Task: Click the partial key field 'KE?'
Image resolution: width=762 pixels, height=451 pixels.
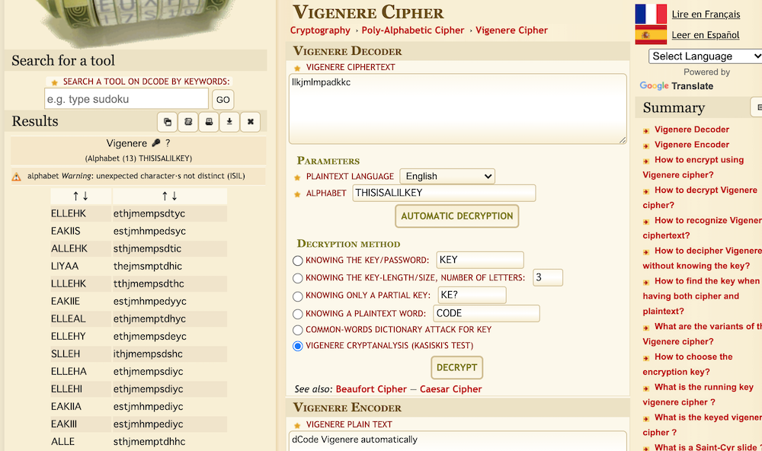Action: pos(472,295)
